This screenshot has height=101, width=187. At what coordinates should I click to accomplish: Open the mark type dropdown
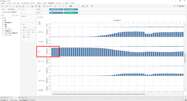(28, 27)
